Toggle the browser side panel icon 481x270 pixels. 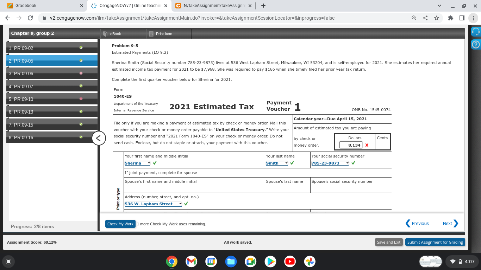(462, 18)
